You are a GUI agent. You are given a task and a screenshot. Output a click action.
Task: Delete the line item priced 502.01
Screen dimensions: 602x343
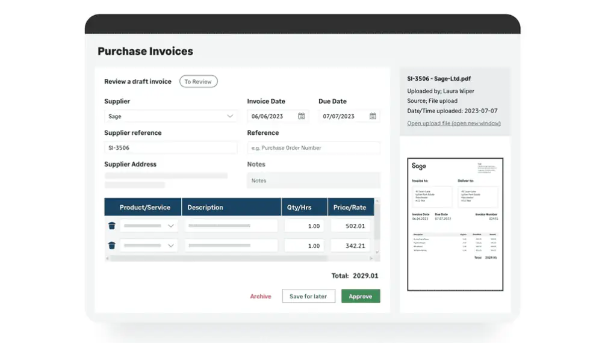click(x=112, y=226)
